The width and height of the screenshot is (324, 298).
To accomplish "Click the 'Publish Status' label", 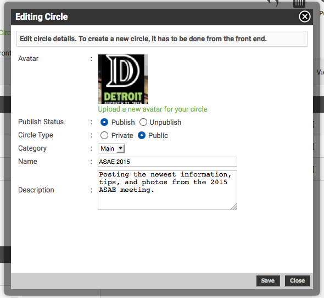I will [41, 122].
